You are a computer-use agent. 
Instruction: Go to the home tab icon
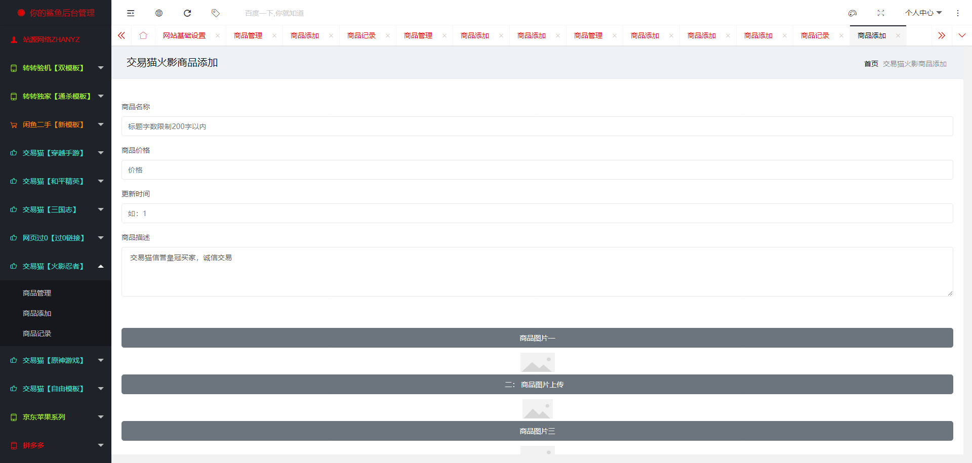[x=143, y=35]
